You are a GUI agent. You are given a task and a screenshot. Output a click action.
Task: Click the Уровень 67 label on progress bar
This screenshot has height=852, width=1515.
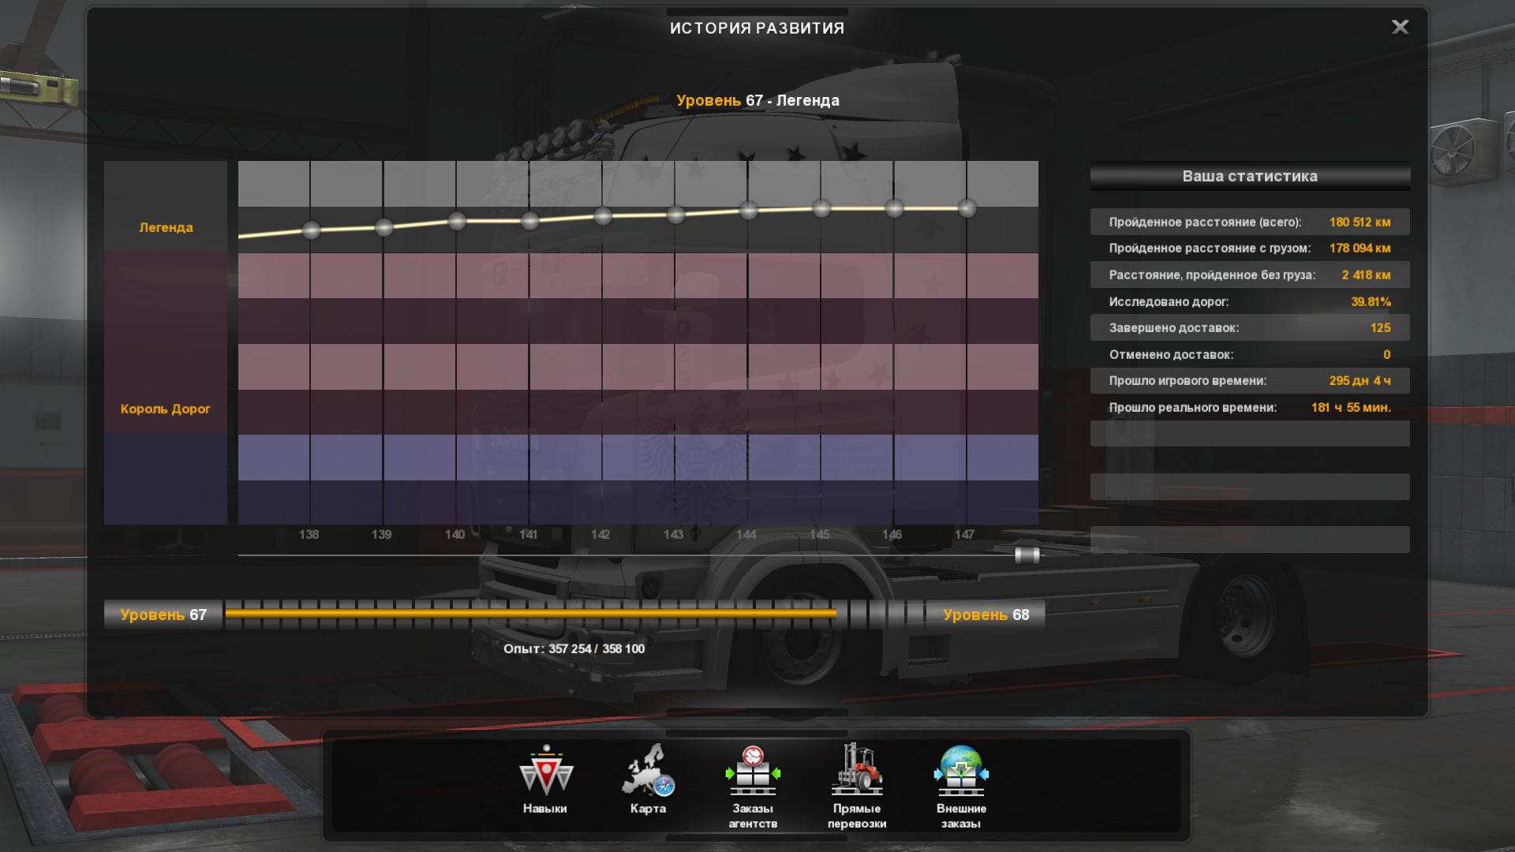[x=163, y=615]
